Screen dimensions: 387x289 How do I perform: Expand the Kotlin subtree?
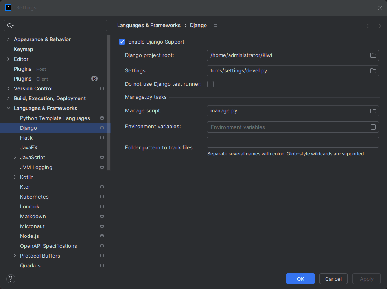pyautogui.click(x=15, y=177)
